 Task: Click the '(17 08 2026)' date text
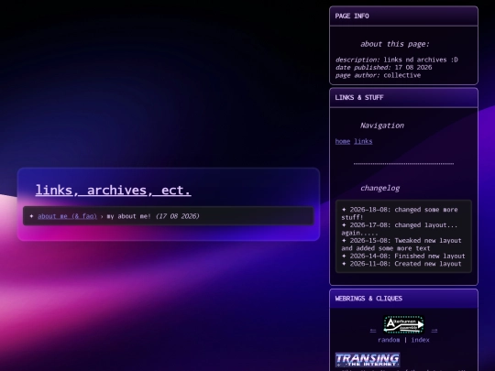tap(178, 216)
